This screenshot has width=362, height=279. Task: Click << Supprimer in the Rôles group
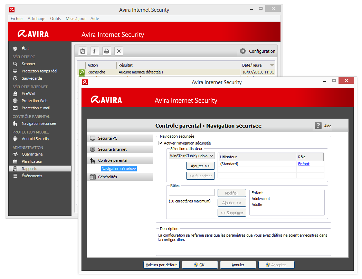(232, 213)
